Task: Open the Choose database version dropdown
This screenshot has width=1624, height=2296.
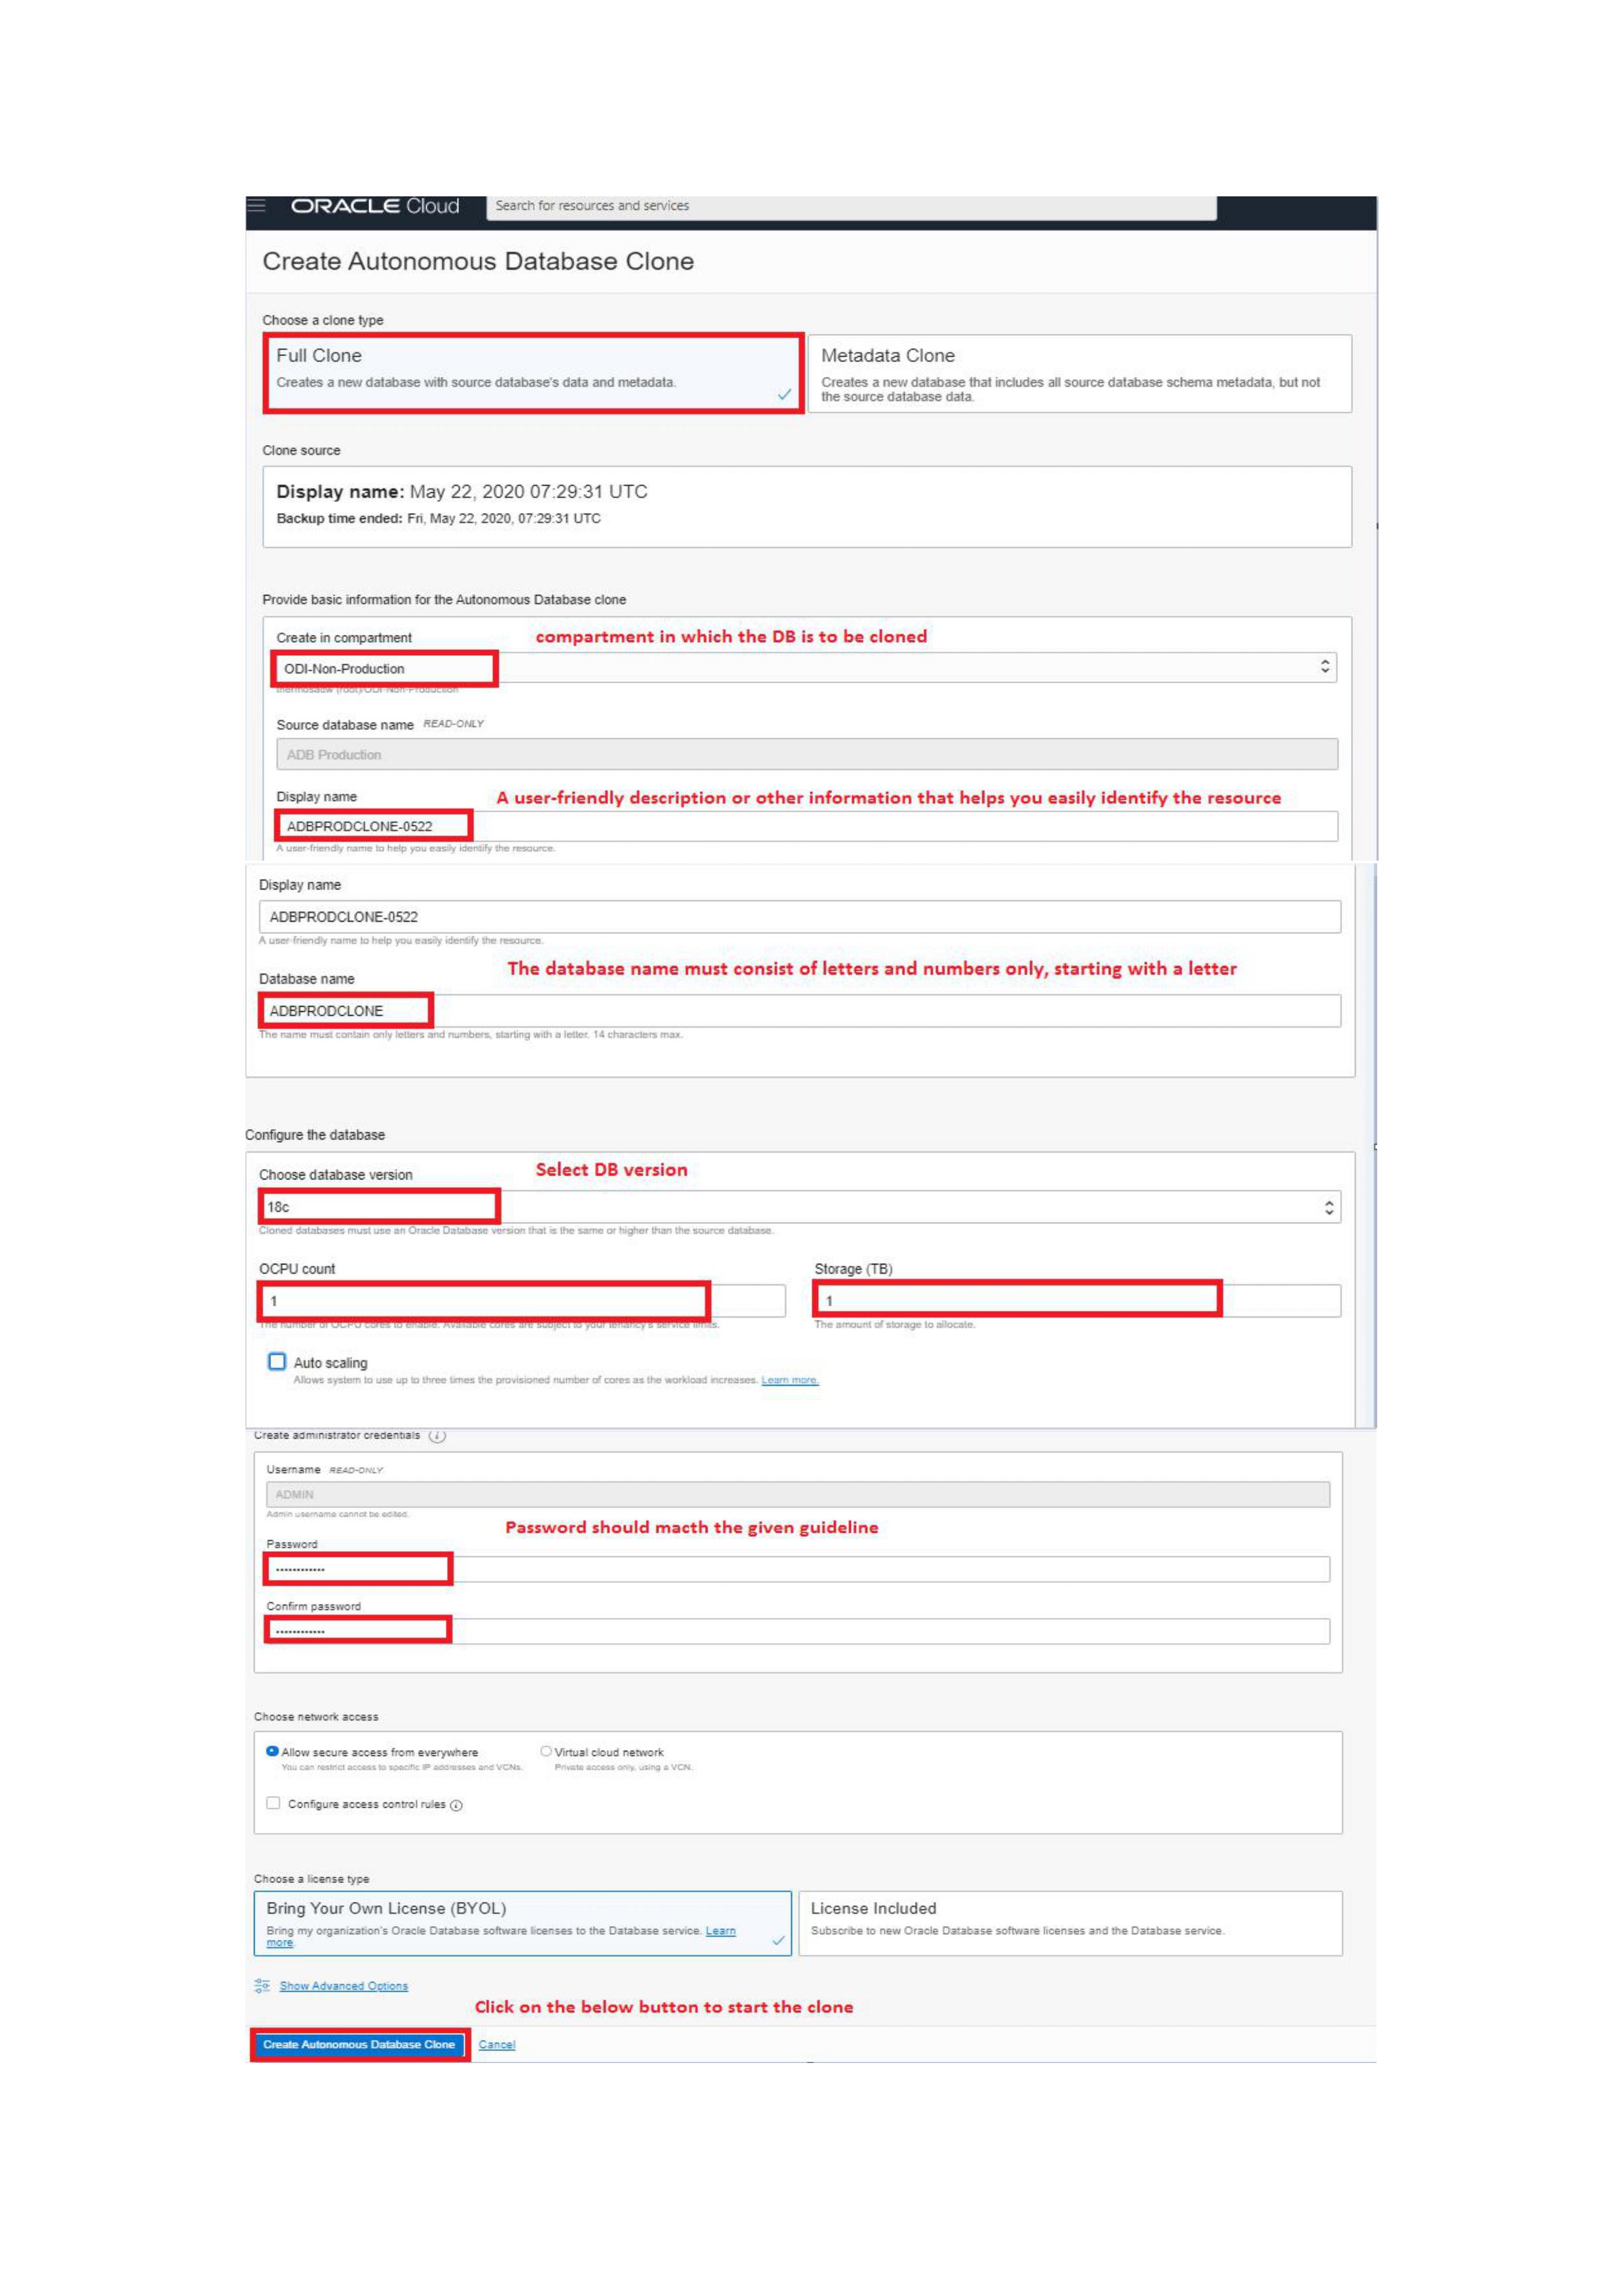Action: [800, 1207]
